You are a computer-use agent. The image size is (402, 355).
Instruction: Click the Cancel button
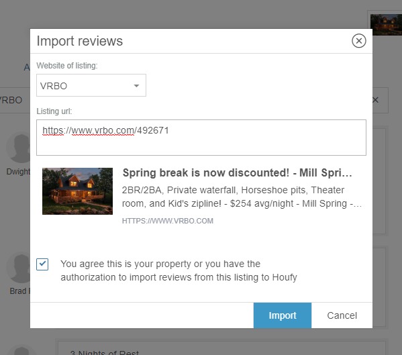coord(342,315)
